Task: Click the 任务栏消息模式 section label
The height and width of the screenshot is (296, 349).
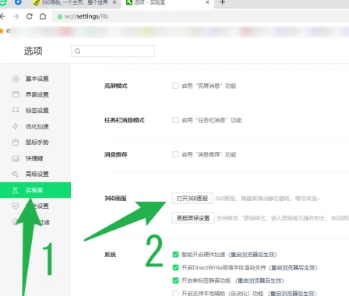Action: [125, 120]
